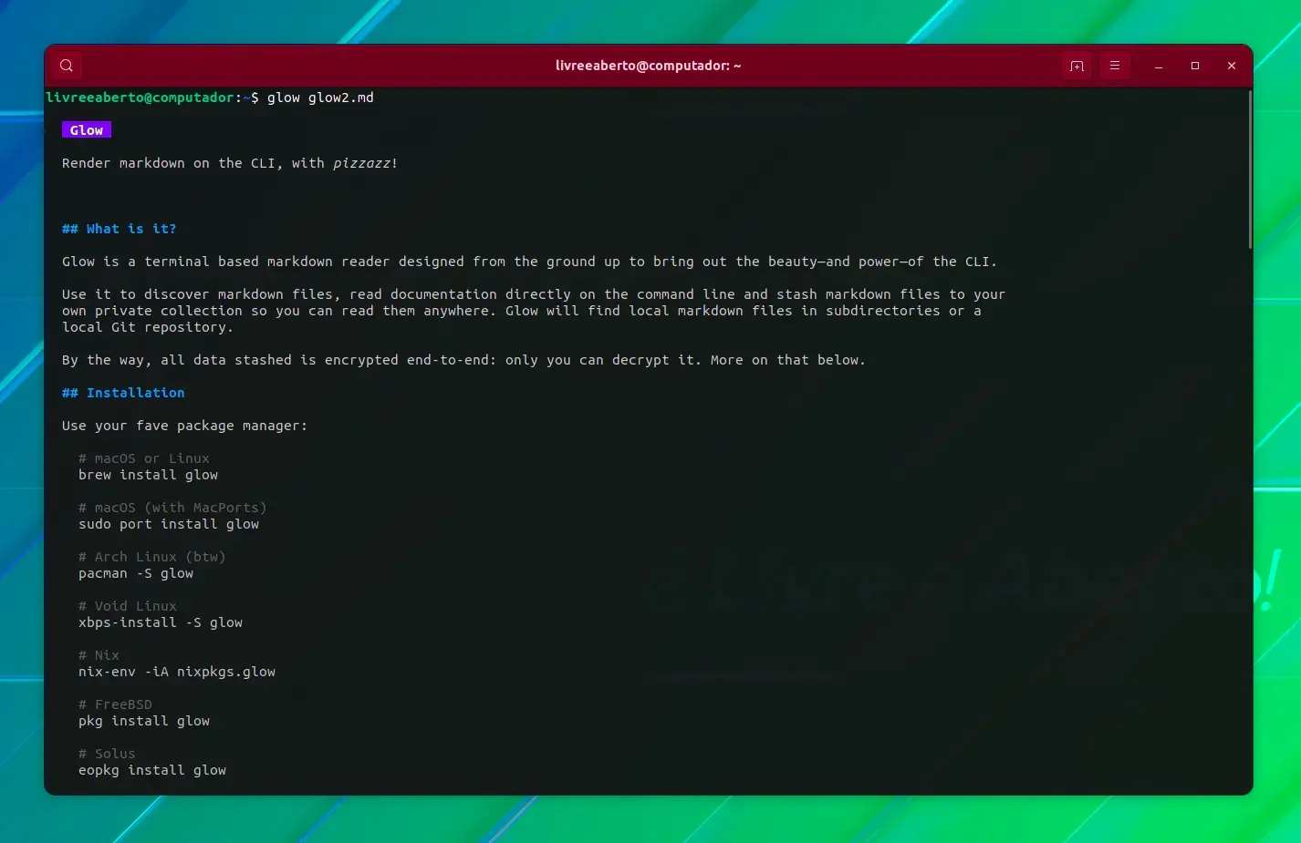Click the "xbps-install -S glow" command

[161, 622]
